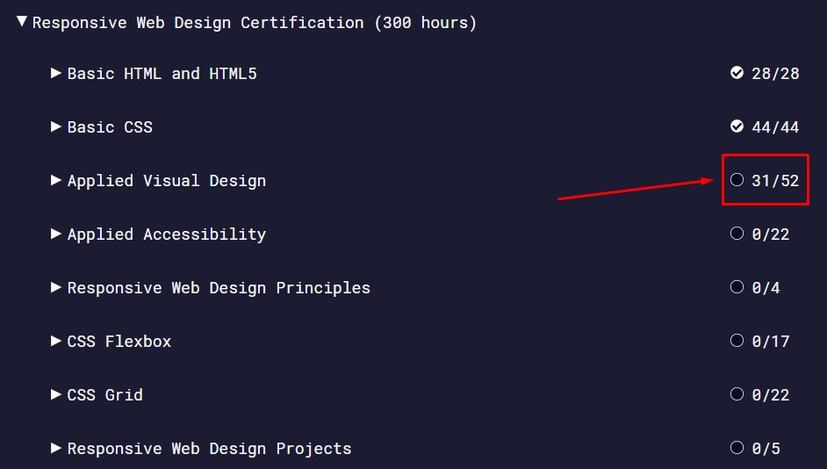Expand the CSS Flexbox triangle
Image resolution: width=827 pixels, height=469 pixels.
56,341
